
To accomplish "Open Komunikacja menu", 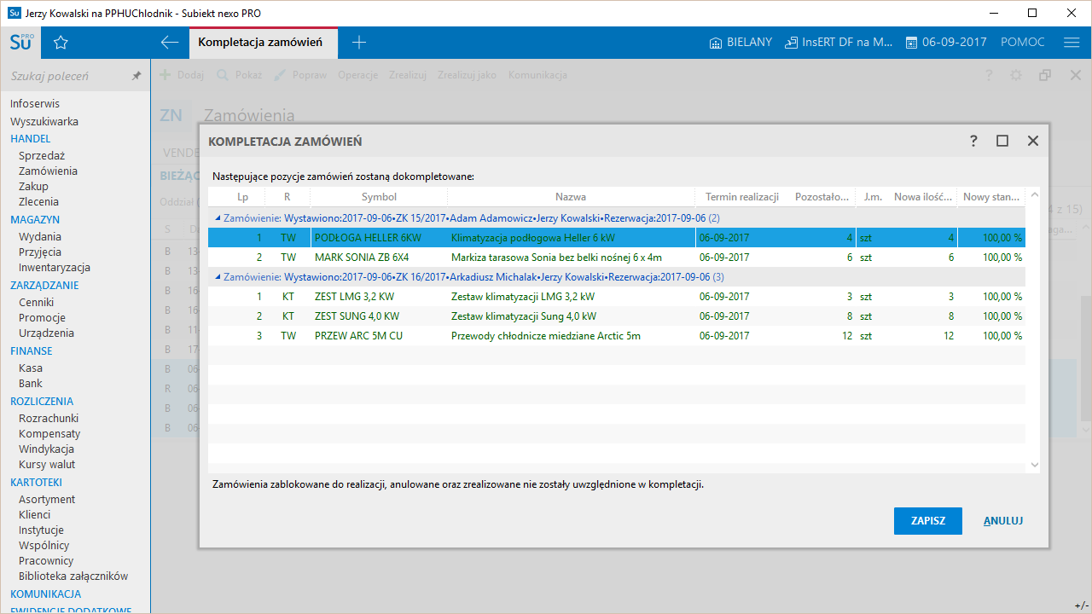I will point(537,75).
